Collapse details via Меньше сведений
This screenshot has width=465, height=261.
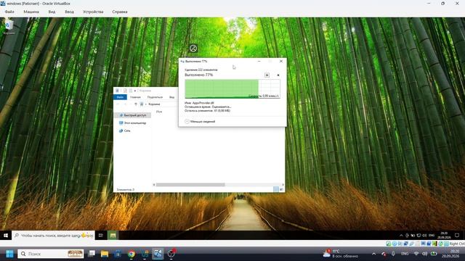tap(200, 121)
